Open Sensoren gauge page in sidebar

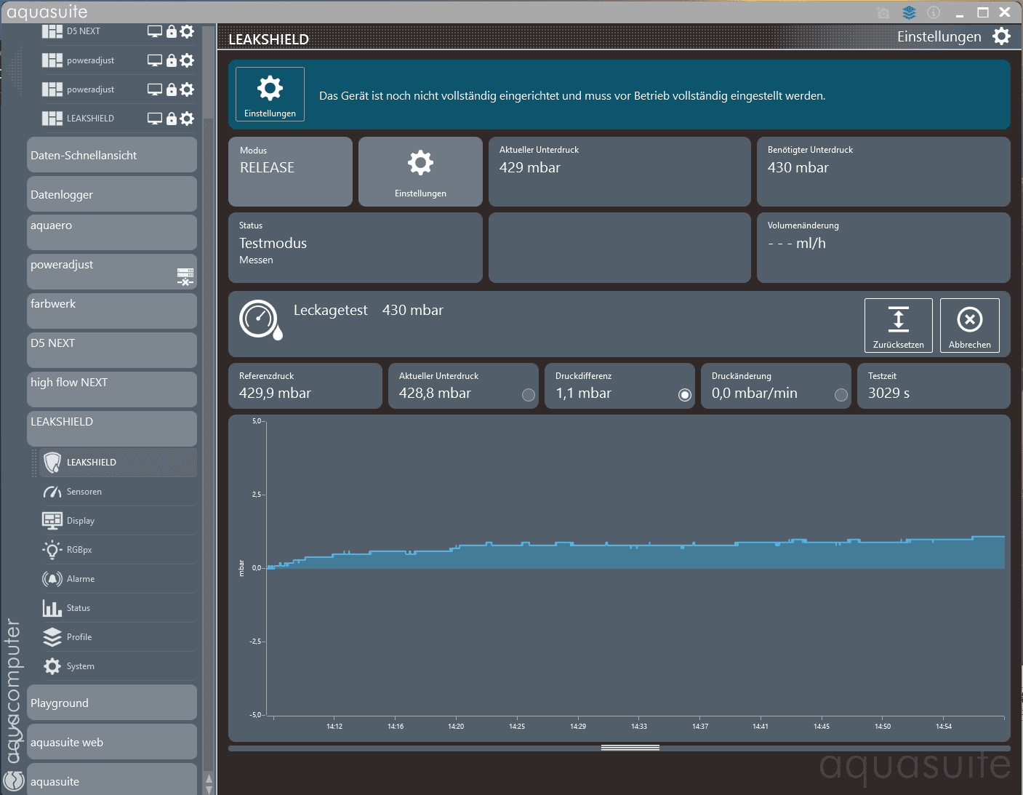tap(116, 492)
